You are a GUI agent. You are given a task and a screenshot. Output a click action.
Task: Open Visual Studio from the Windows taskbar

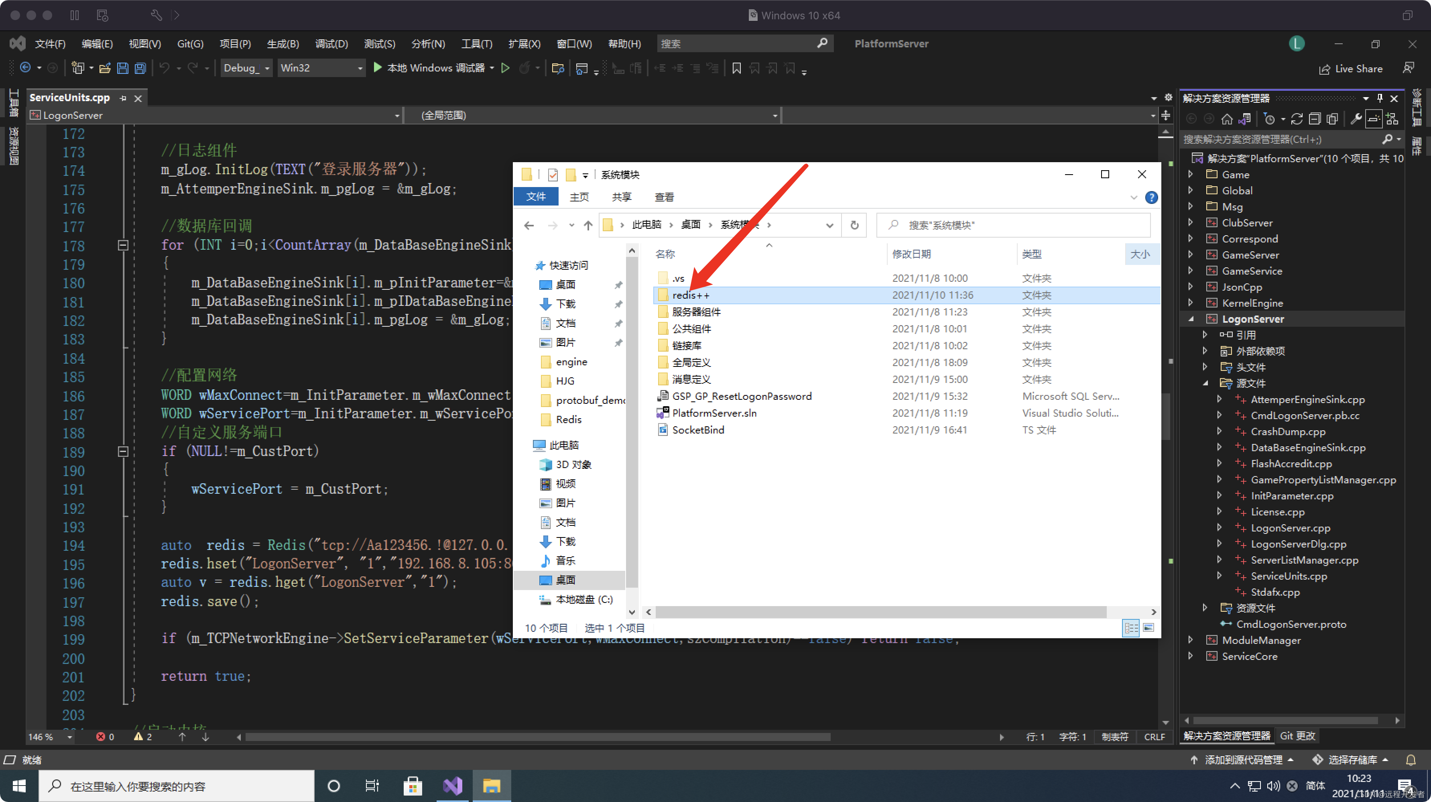(x=452, y=786)
